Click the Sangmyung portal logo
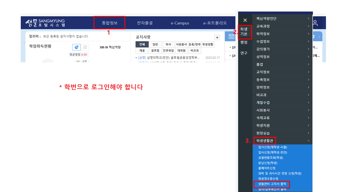The width and height of the screenshot is (342, 192). coord(45,23)
